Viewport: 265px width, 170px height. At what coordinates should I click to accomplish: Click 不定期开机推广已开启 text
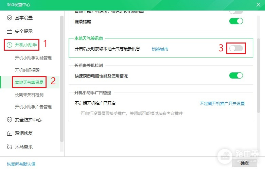pos(95,103)
